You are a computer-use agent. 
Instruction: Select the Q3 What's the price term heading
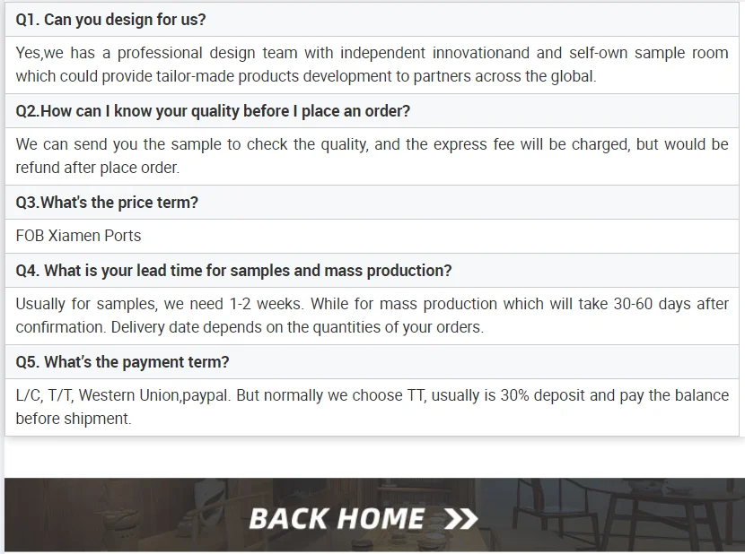tap(107, 203)
